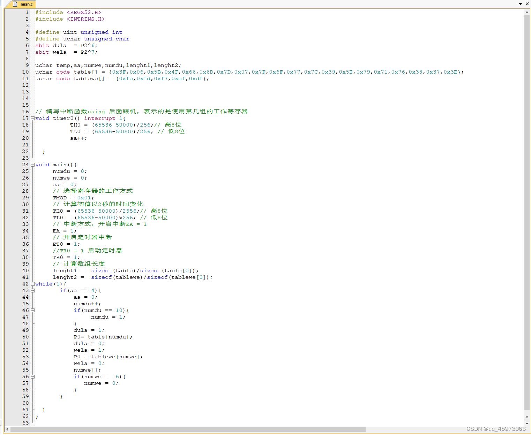Screen dimensions: 531x435
Task: Click the '// 开启定时器中断' comment
Action: click(x=82, y=237)
